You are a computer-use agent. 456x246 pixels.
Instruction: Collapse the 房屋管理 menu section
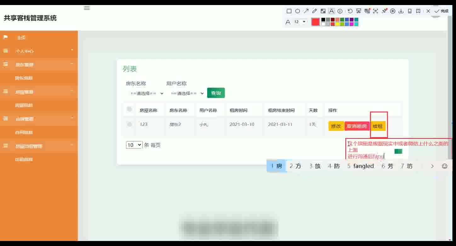[x=72, y=91]
